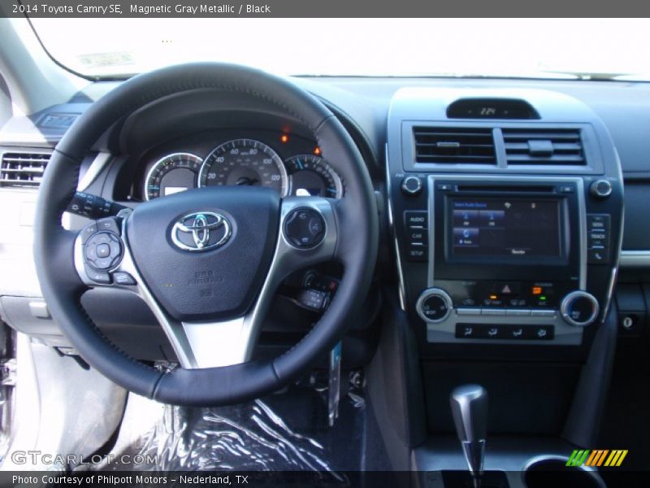Select the Bluetooth audio source tile
The image size is (650, 488).
[x=466, y=237]
